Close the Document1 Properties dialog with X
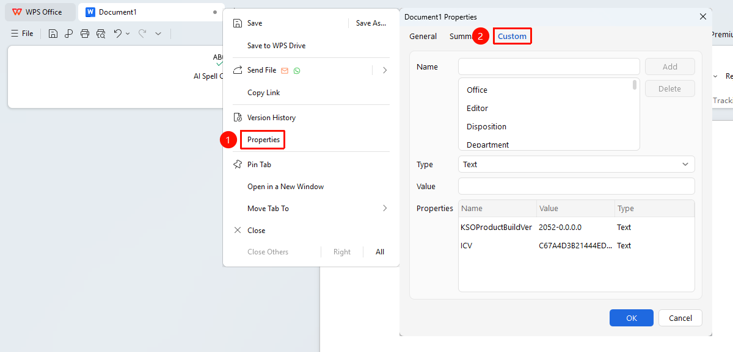 coord(702,16)
